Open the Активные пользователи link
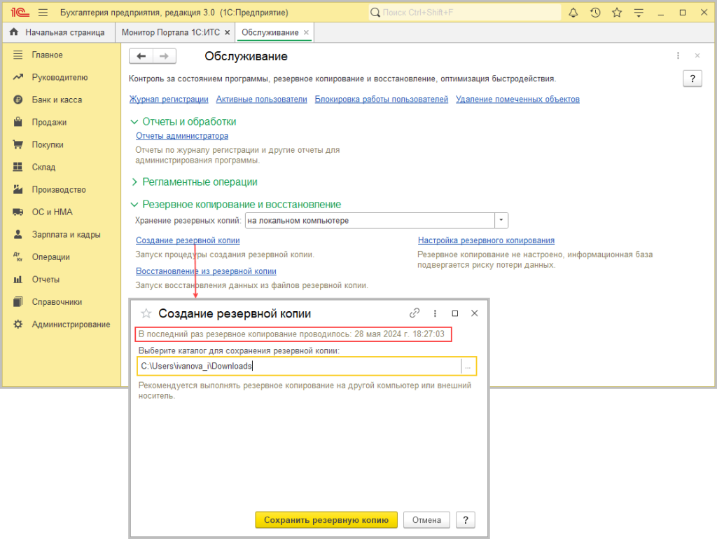 [262, 100]
